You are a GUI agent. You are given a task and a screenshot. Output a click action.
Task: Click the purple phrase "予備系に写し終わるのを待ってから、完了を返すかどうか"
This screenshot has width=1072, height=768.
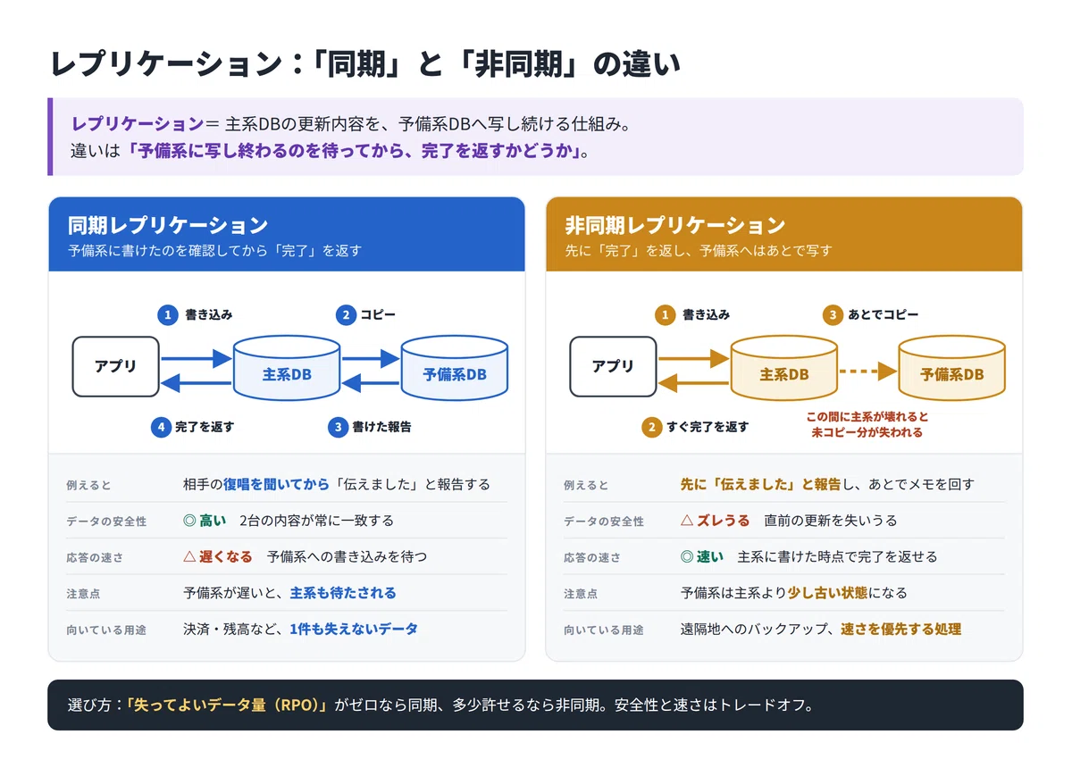click(x=353, y=151)
